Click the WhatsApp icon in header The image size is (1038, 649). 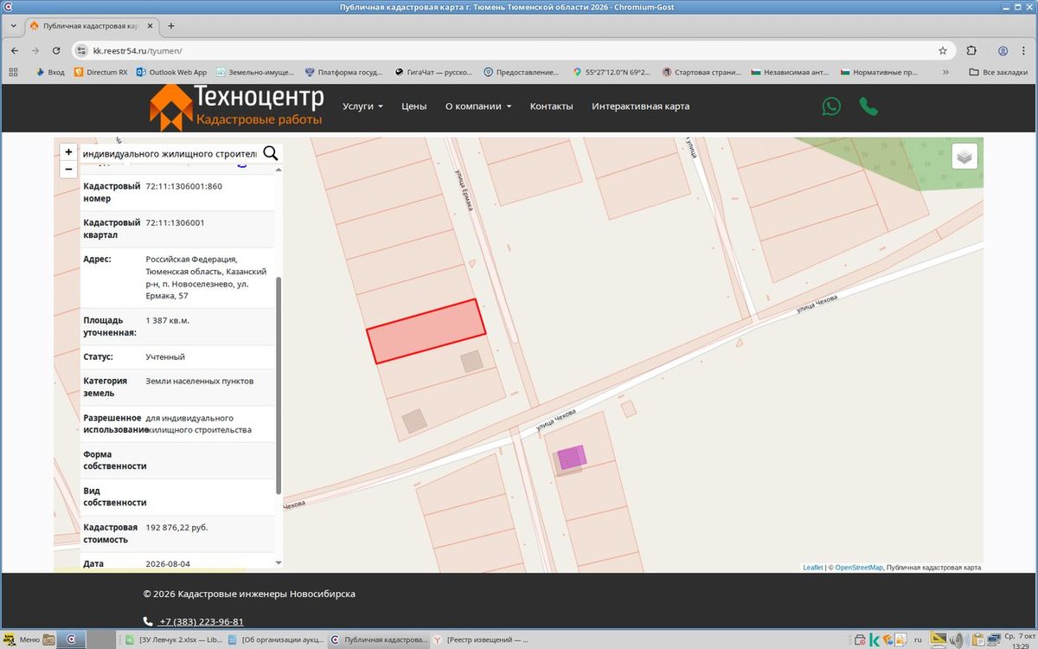click(831, 106)
